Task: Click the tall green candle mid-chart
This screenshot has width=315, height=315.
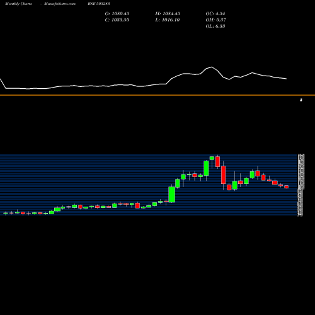Action: pyautogui.click(x=172, y=195)
